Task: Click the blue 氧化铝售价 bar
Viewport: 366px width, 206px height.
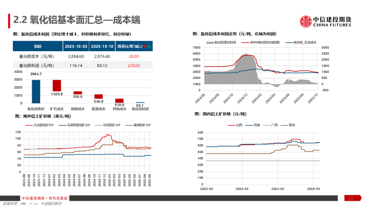Action: 36,91
